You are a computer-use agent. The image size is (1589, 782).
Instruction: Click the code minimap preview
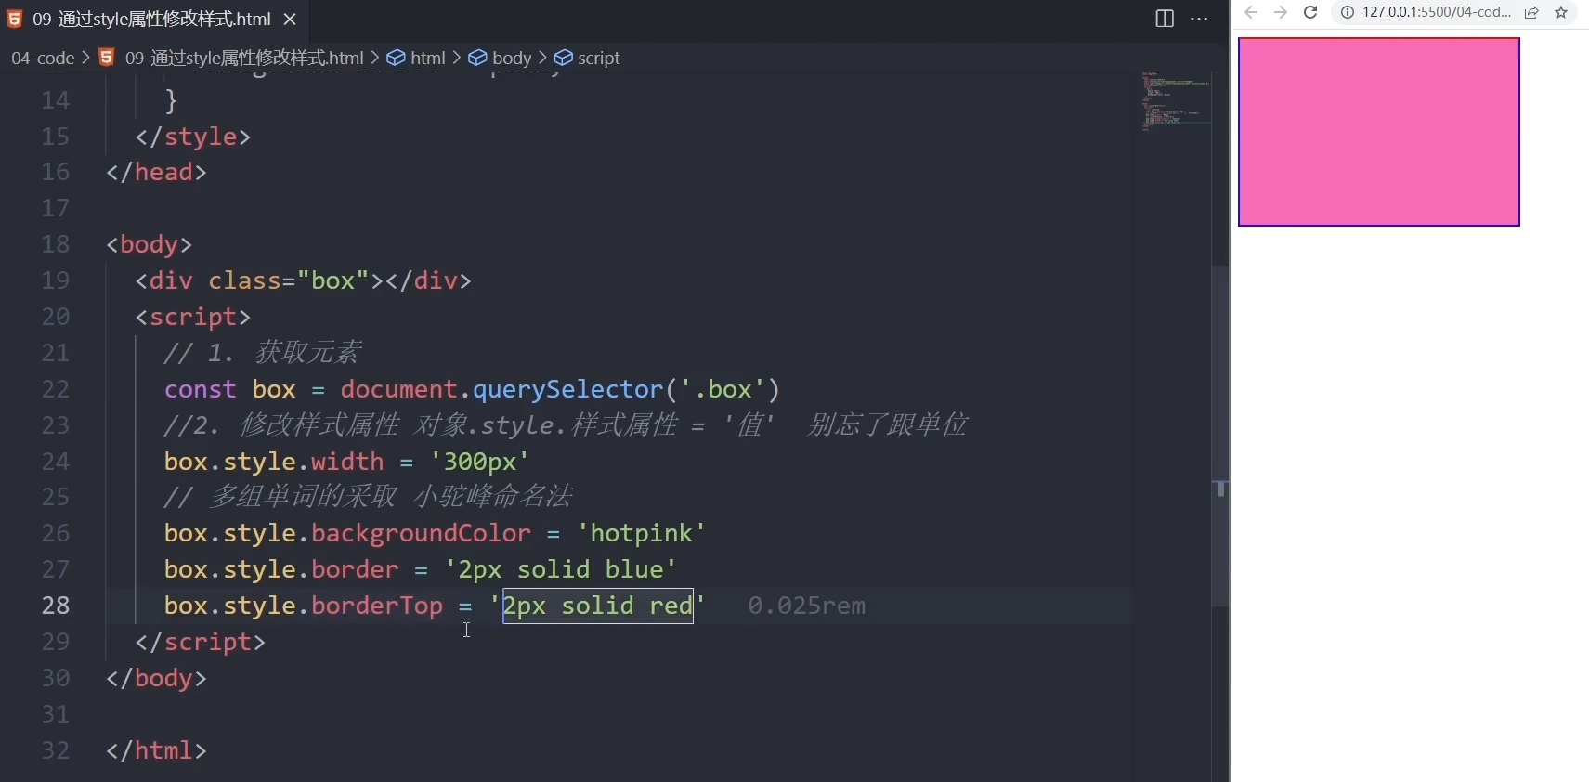pos(1175,100)
